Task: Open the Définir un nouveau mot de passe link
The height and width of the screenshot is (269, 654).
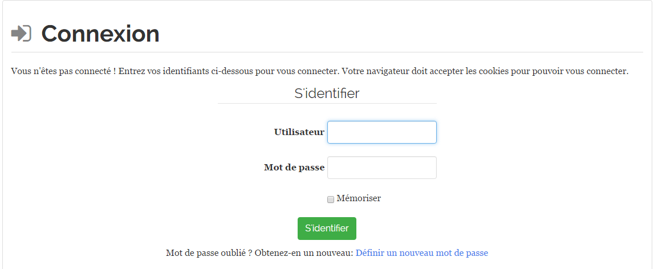Action: click(x=421, y=253)
